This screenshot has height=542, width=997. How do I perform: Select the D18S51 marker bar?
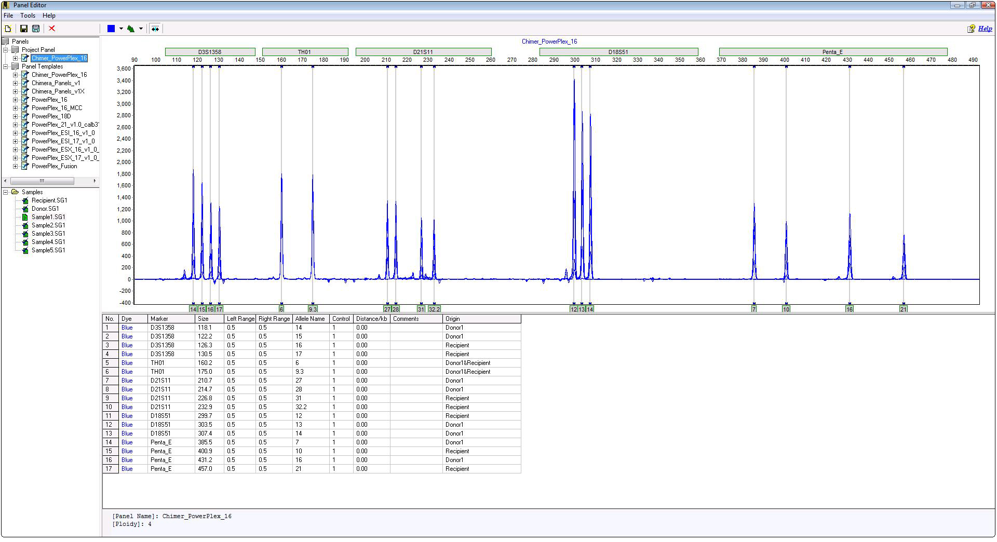pyautogui.click(x=618, y=52)
